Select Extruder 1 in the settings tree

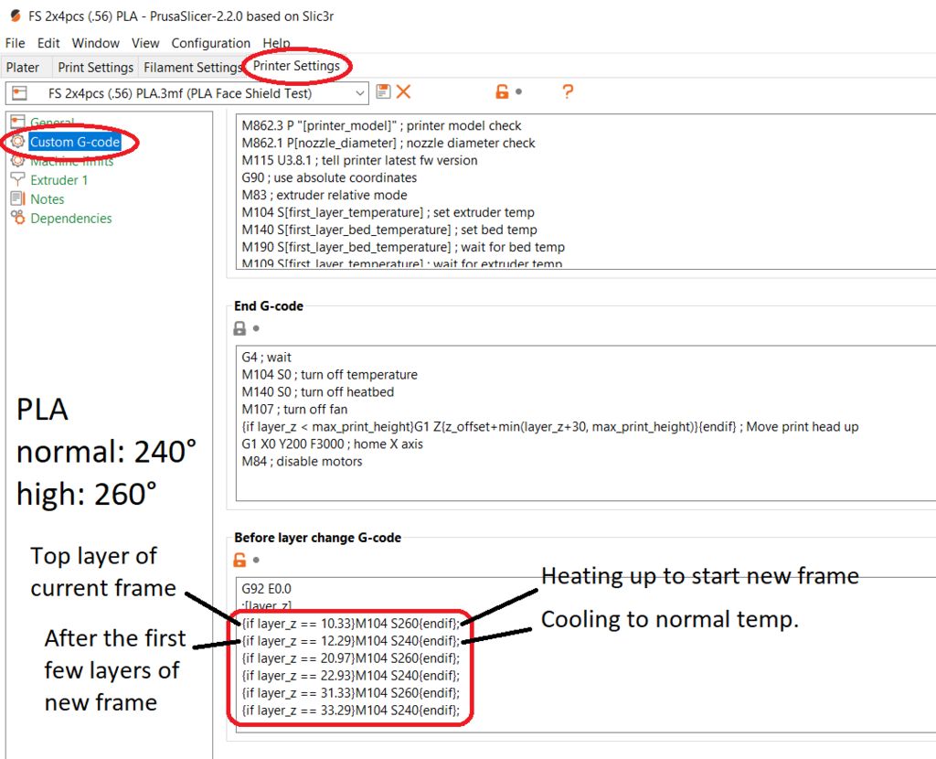pos(59,180)
